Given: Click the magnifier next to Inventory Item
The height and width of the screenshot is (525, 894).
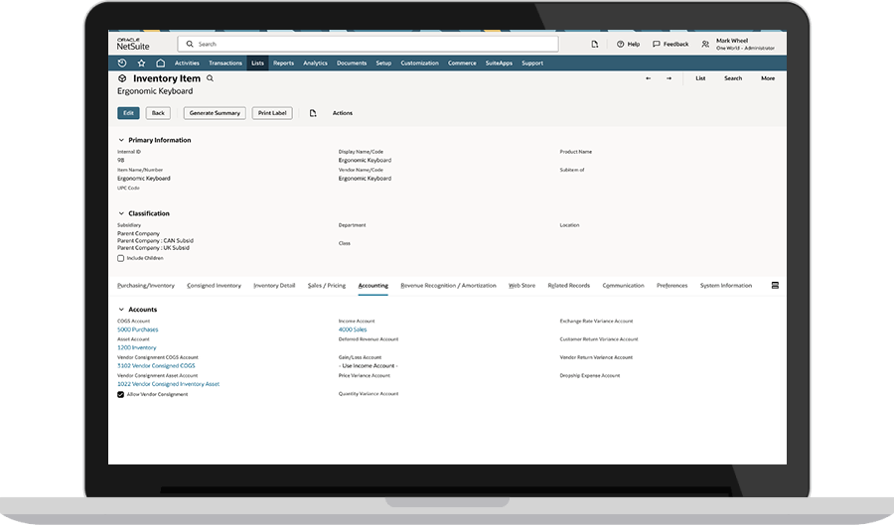Looking at the screenshot, I should (210, 78).
